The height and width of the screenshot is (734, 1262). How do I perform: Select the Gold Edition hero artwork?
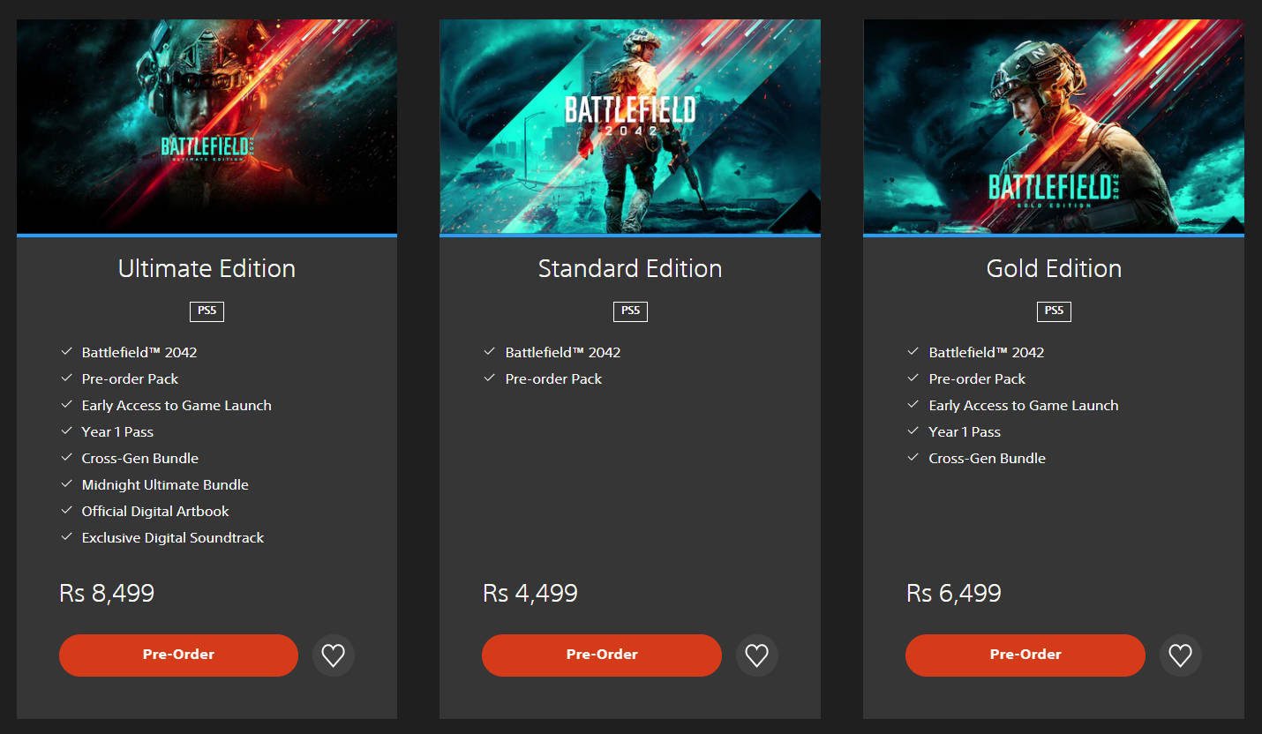click(x=1054, y=126)
